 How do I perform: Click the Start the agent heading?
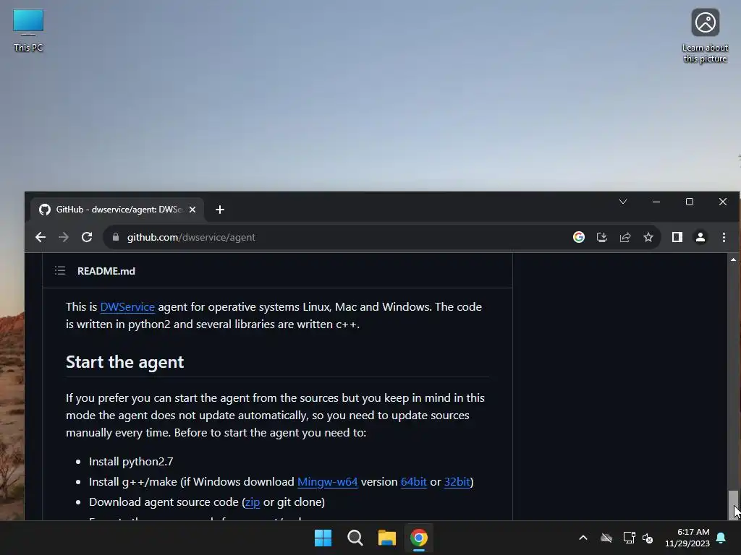(124, 362)
